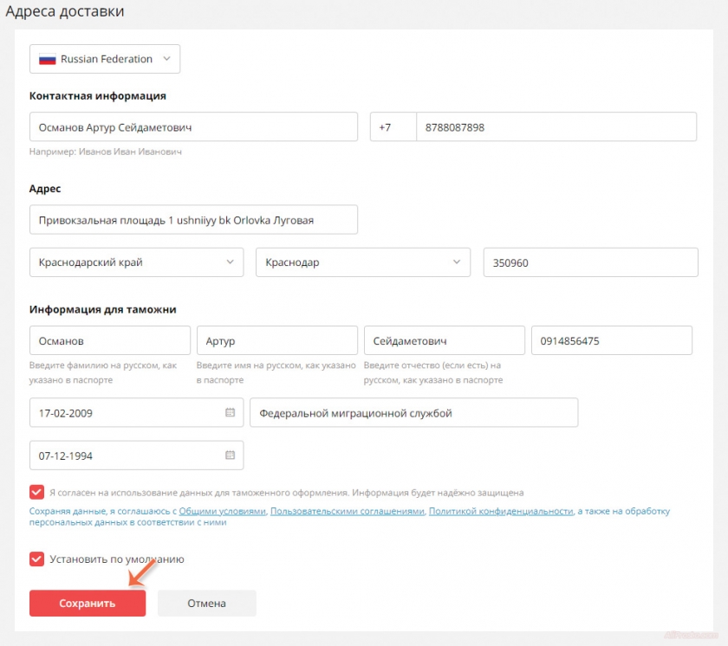Viewport: 728px width, 646px height.
Task: Click the postal code field showing '350960'
Action: tap(590, 262)
